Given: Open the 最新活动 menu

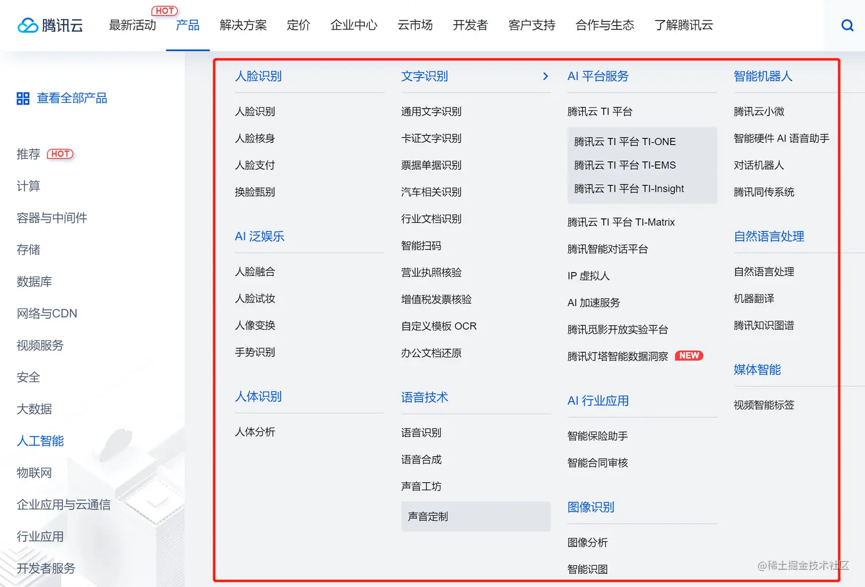Looking at the screenshot, I should 132,25.
